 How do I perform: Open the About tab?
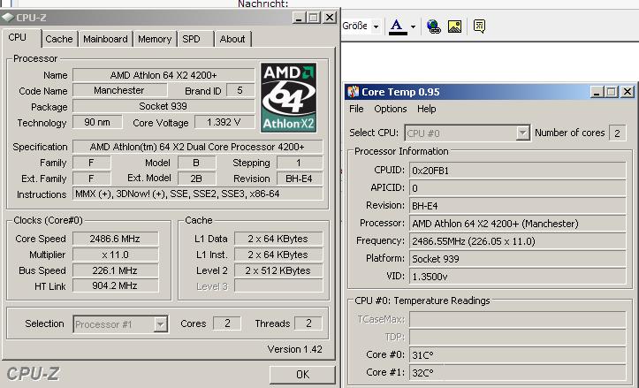(x=232, y=39)
